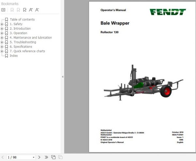The image size is (196, 161).
Task: Open the page number dropdown arrow
Action: coord(34,157)
